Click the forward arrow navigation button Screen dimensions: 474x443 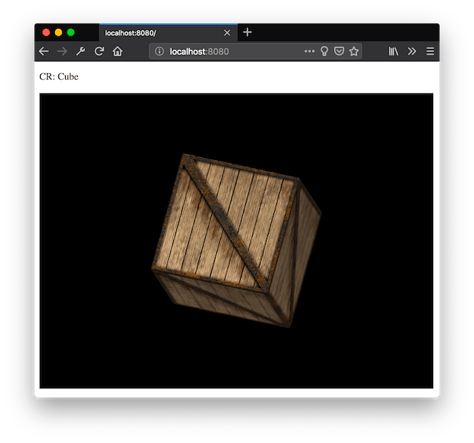(x=62, y=51)
